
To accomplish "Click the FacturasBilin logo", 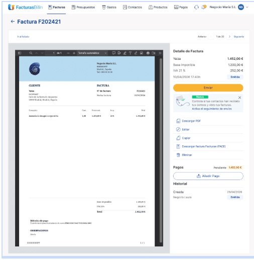I will pyautogui.click(x=25, y=7).
